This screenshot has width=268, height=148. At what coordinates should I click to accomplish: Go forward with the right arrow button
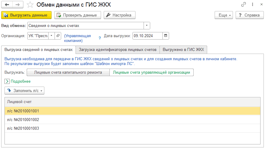(18, 4)
